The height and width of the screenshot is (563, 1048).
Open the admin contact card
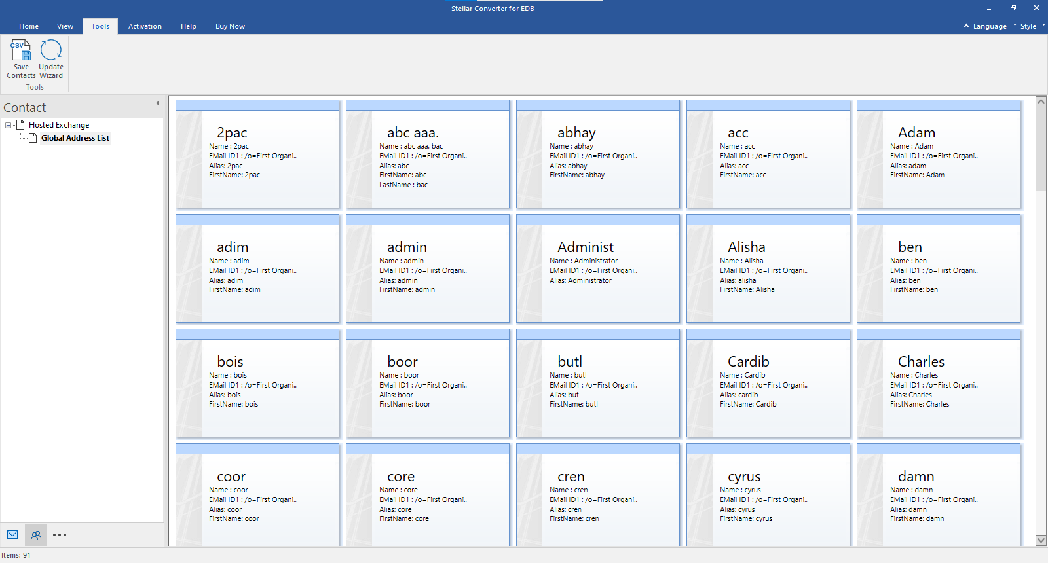(428, 268)
